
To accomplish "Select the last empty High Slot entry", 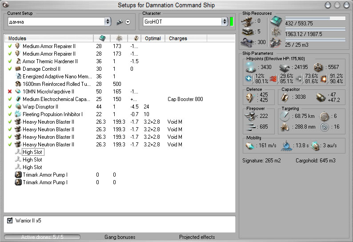I will tap(32, 167).
